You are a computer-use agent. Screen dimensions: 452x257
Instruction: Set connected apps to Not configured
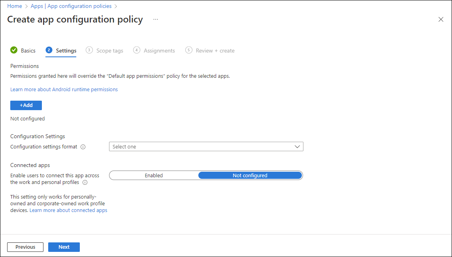250,175
